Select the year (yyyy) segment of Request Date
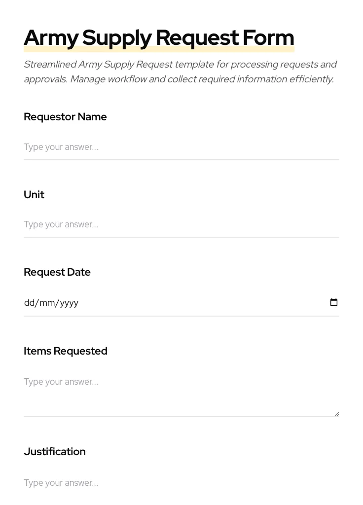Image resolution: width=363 pixels, height=505 pixels. coord(69,303)
